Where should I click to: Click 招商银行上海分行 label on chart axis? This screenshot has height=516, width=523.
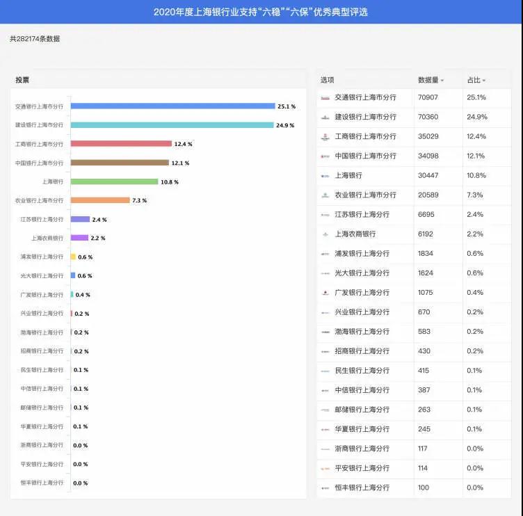click(x=42, y=351)
